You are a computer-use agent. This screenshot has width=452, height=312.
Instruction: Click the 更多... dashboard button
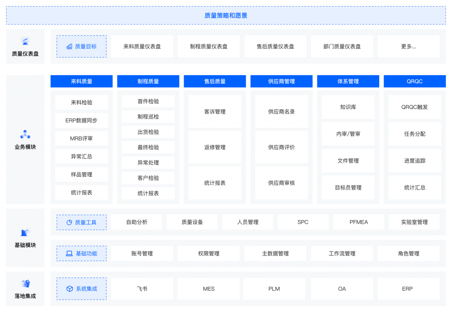(x=408, y=46)
